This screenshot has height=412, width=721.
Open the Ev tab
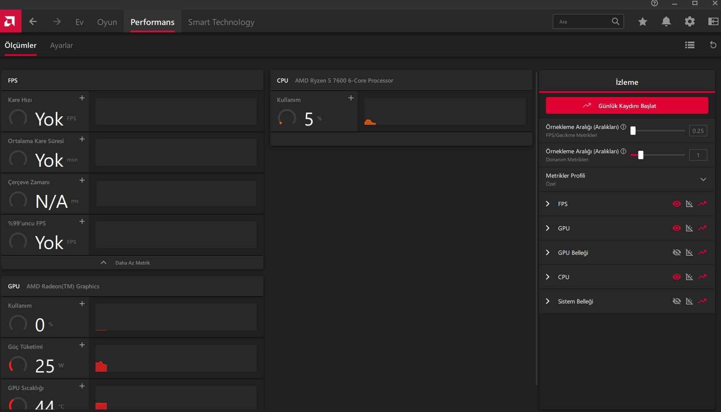point(80,22)
